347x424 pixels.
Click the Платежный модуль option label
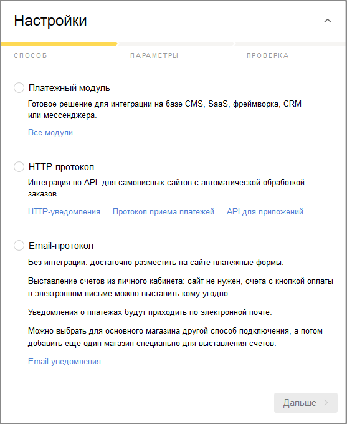(x=69, y=88)
